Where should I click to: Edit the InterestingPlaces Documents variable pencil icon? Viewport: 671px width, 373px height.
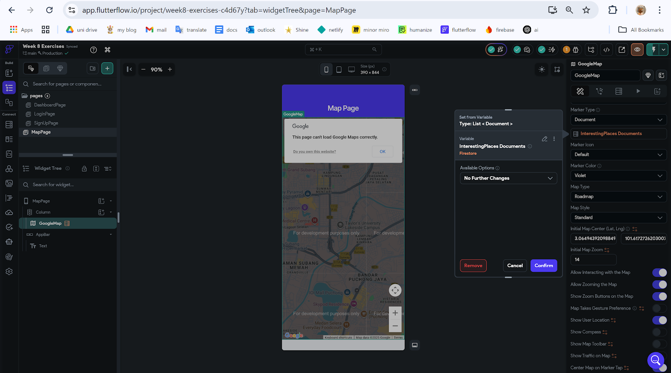544,139
